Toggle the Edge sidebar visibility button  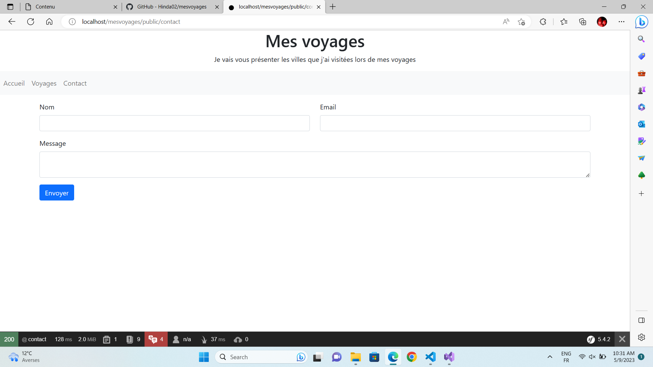641,320
